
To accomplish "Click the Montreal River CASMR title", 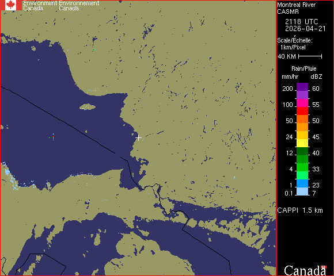I will click(296, 8).
